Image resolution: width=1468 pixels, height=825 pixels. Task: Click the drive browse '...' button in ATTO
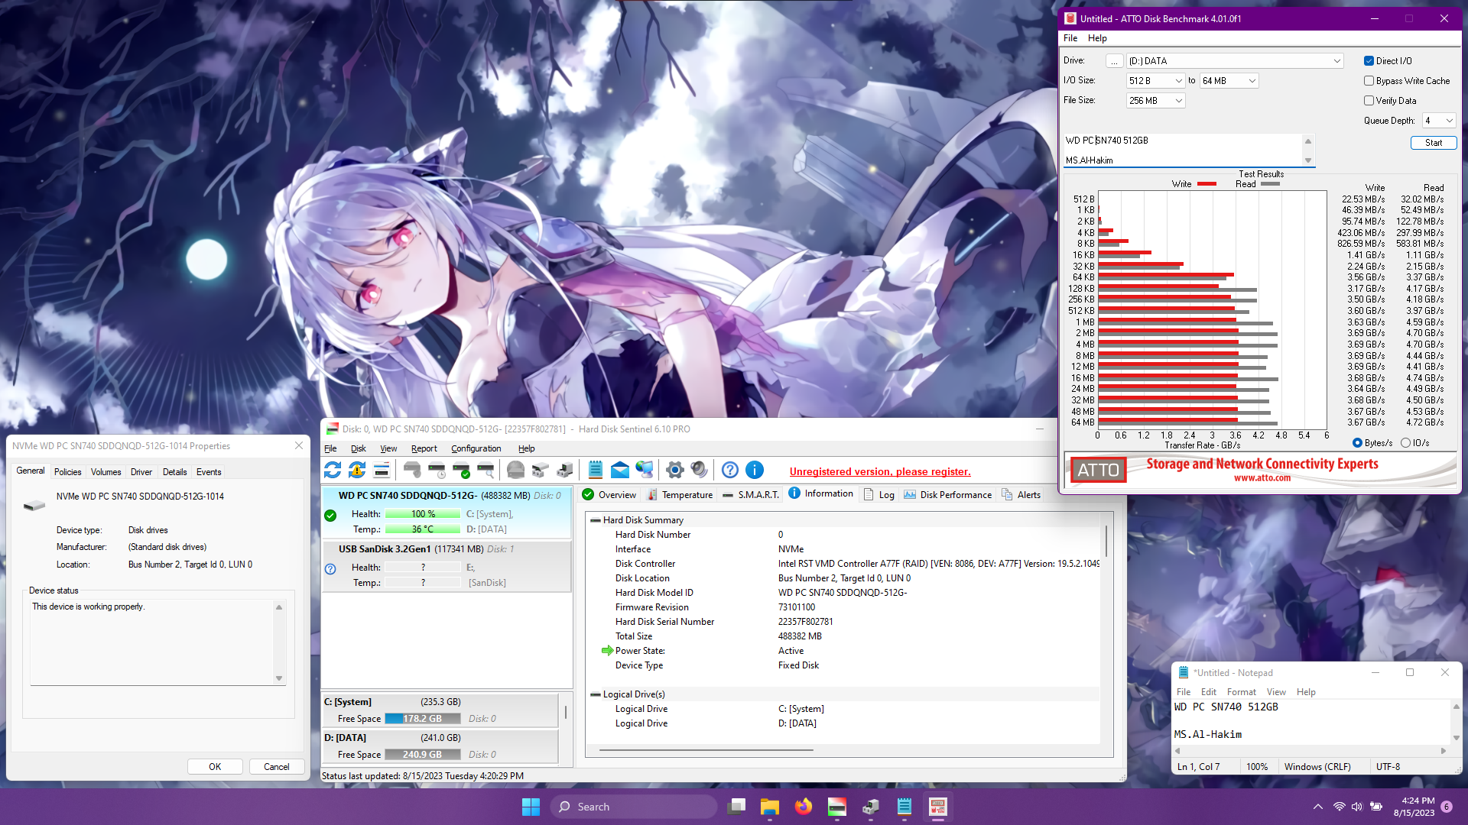click(1114, 61)
